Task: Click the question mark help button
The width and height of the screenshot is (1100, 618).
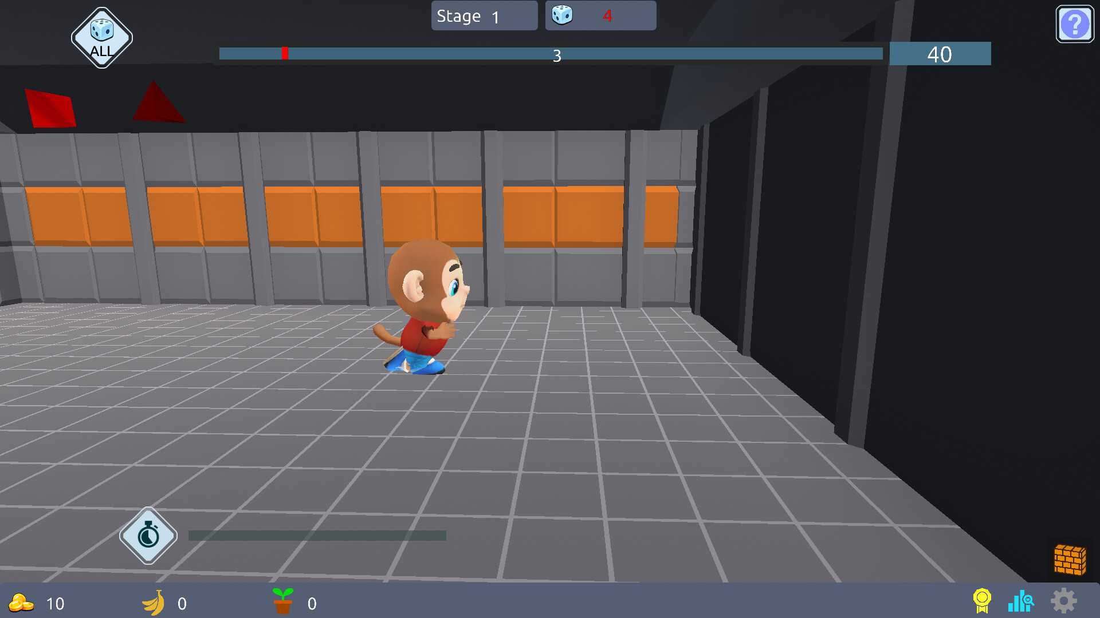Action: coord(1074,23)
